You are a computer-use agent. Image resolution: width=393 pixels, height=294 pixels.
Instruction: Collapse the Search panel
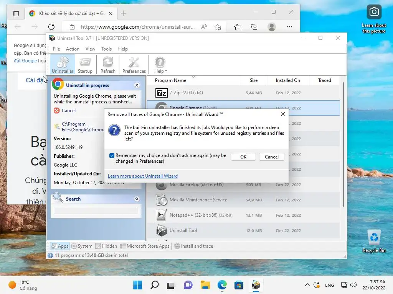[137, 199]
